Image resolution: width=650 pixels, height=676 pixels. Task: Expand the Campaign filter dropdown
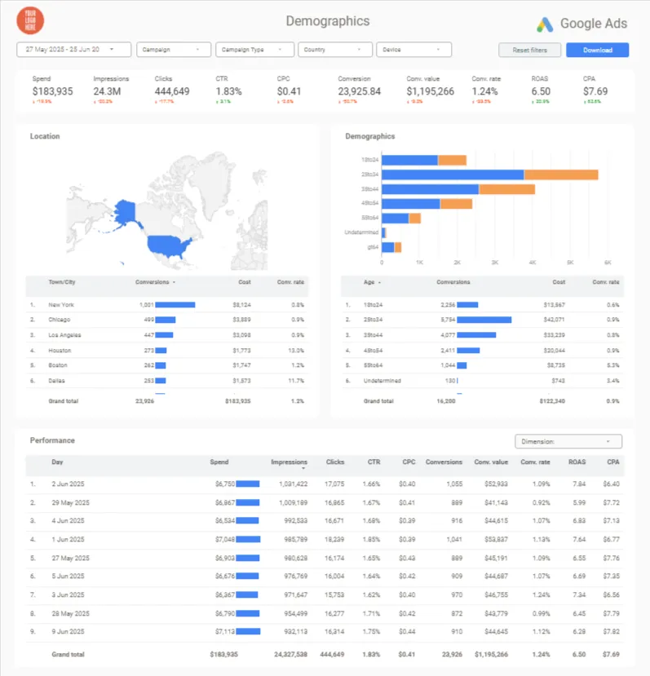[174, 50]
